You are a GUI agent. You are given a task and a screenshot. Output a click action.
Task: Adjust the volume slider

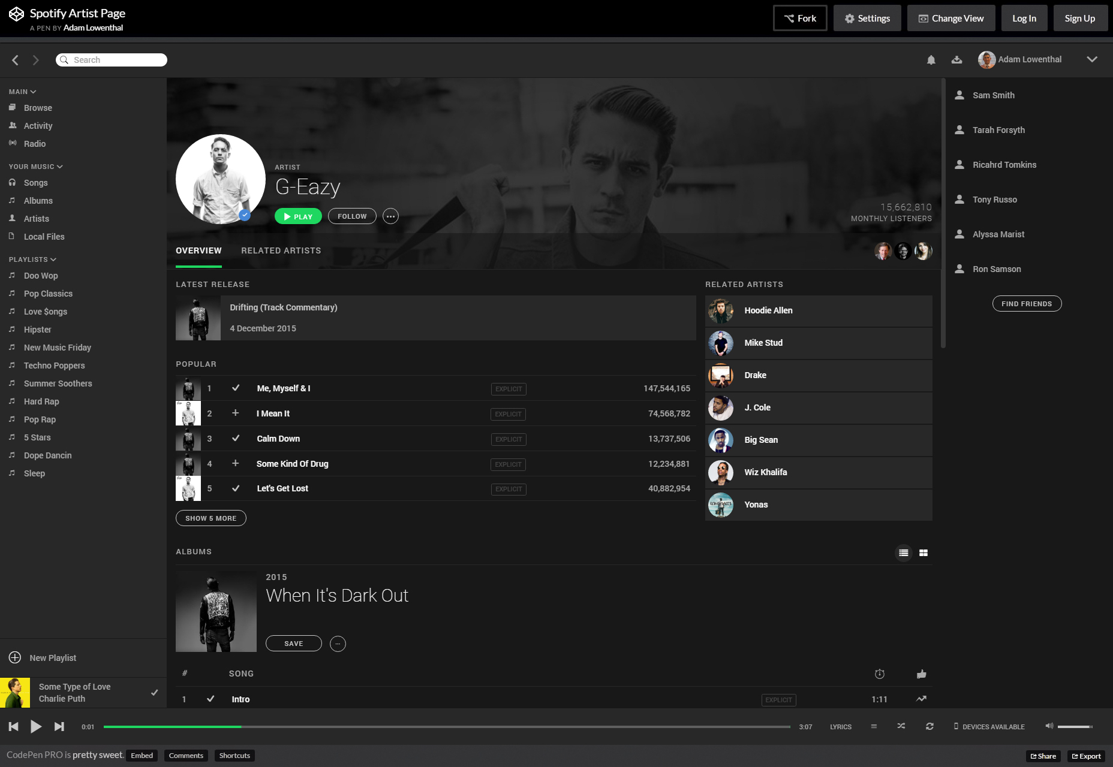[1075, 727]
